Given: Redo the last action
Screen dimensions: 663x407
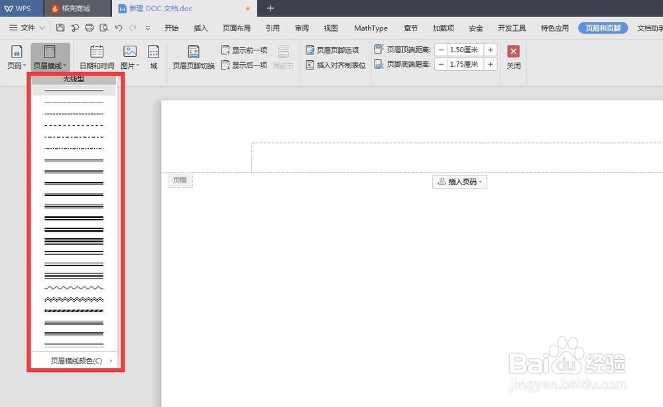Looking at the screenshot, I should tap(133, 28).
